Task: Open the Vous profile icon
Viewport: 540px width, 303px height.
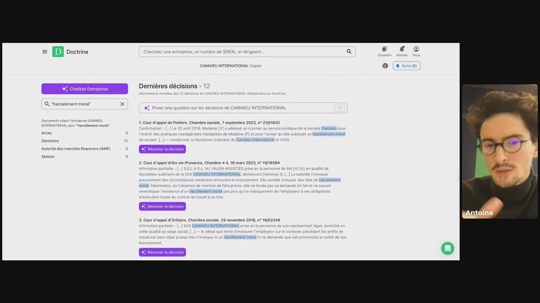Action: point(416,51)
